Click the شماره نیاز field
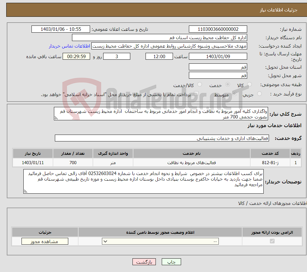 point(218,29)
